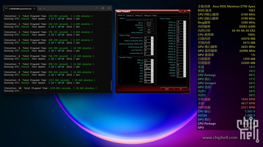Viewport: 263px width, 147px height.
Task: Open the CAS# Latency (CL) dropdown
Action: tap(152, 38)
